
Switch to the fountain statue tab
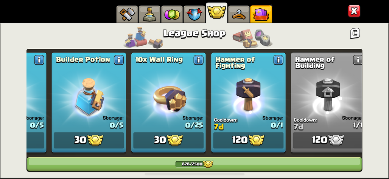[x=149, y=14]
